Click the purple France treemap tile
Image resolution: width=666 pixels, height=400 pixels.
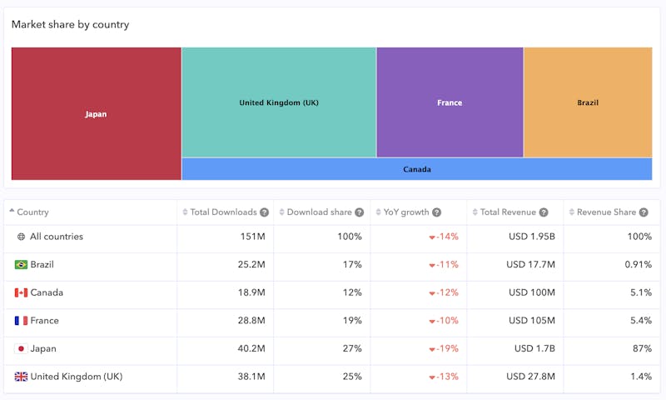click(x=450, y=102)
